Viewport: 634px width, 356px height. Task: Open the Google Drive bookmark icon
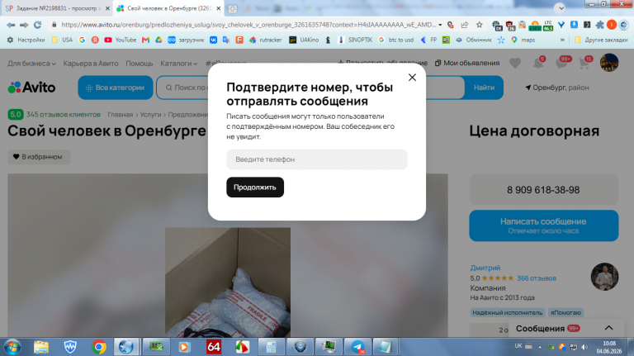(x=158, y=40)
